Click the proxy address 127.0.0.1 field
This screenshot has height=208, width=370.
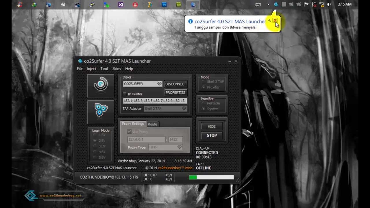[146, 139]
